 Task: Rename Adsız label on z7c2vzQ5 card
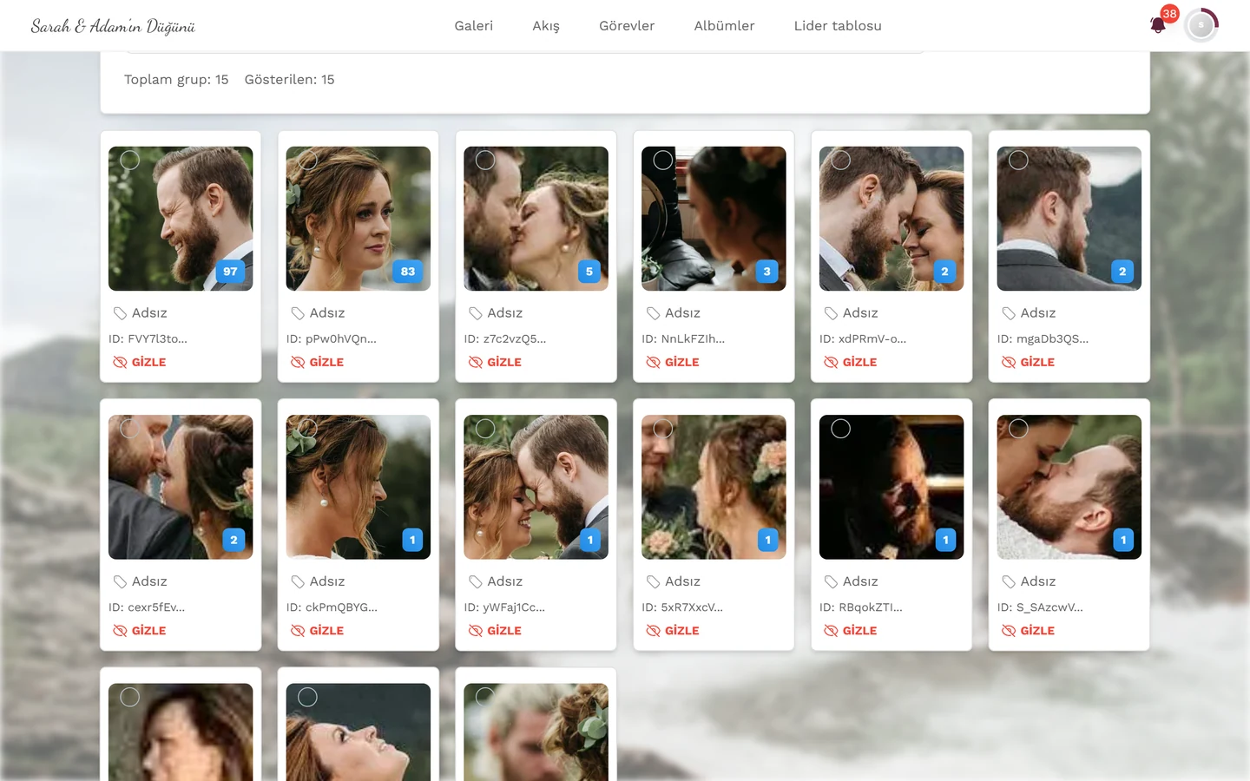pos(505,313)
